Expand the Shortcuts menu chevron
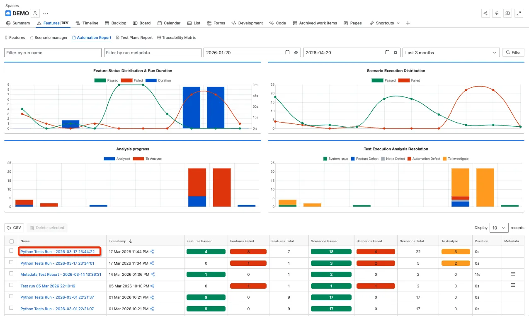529x316 pixels. (398, 23)
